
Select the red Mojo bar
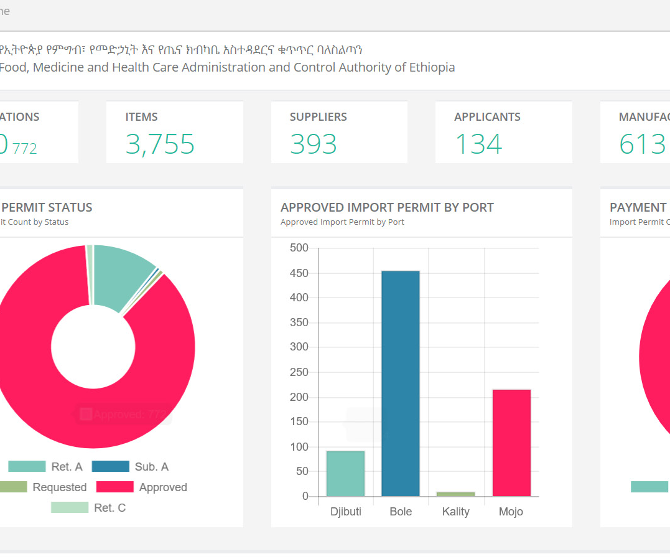(x=511, y=442)
